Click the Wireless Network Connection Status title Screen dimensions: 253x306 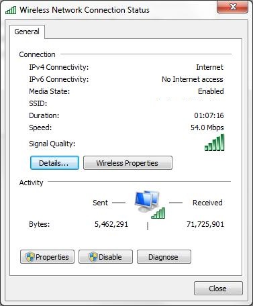click(85, 10)
